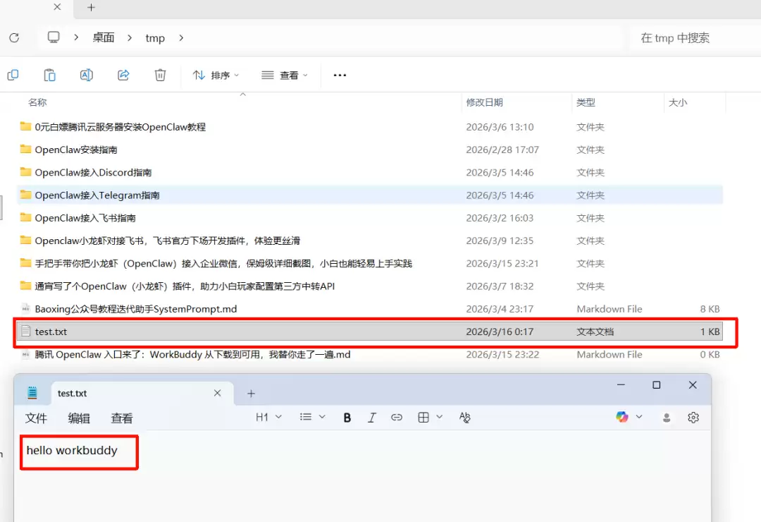Navigate to 桌面 via the breadcrumb link
The image size is (761, 522).
coord(103,38)
